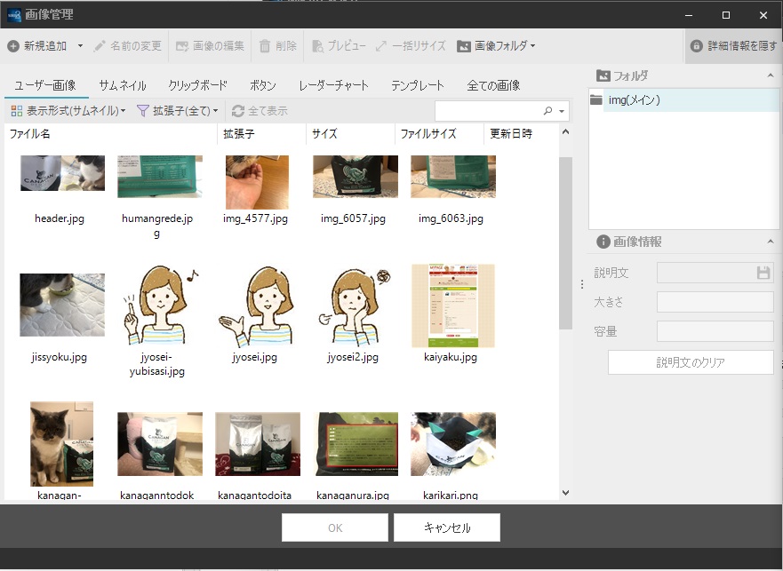The height and width of the screenshot is (571, 783).
Task: Open the クリップボード tab
Action: (197, 85)
